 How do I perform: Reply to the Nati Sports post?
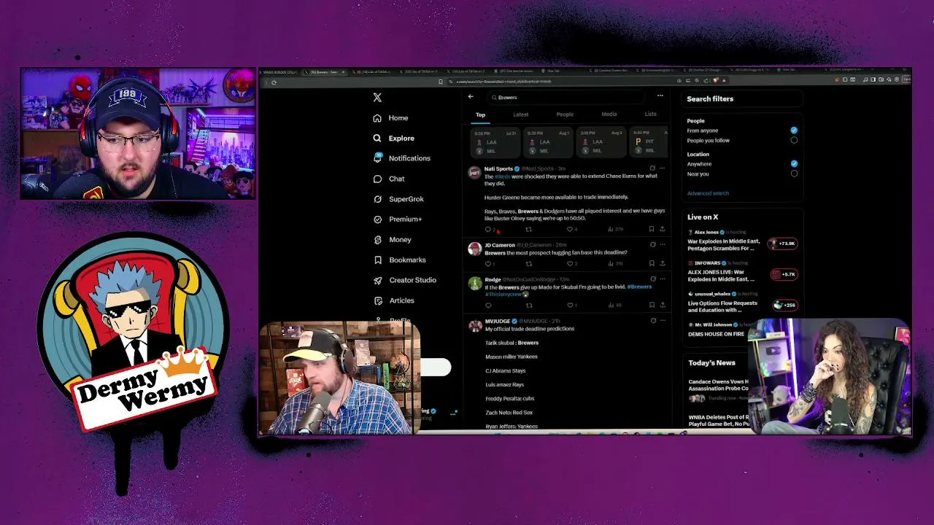coord(488,230)
